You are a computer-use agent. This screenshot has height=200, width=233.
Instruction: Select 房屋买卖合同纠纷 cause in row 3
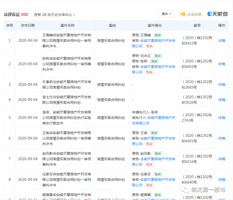click(111, 85)
